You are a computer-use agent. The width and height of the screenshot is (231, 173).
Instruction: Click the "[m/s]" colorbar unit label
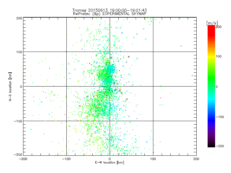pos(212,23)
